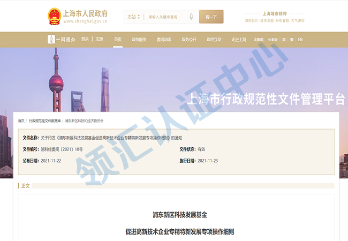
Task: Open the 走进上海 menu item
Action: pyautogui.click(x=239, y=40)
